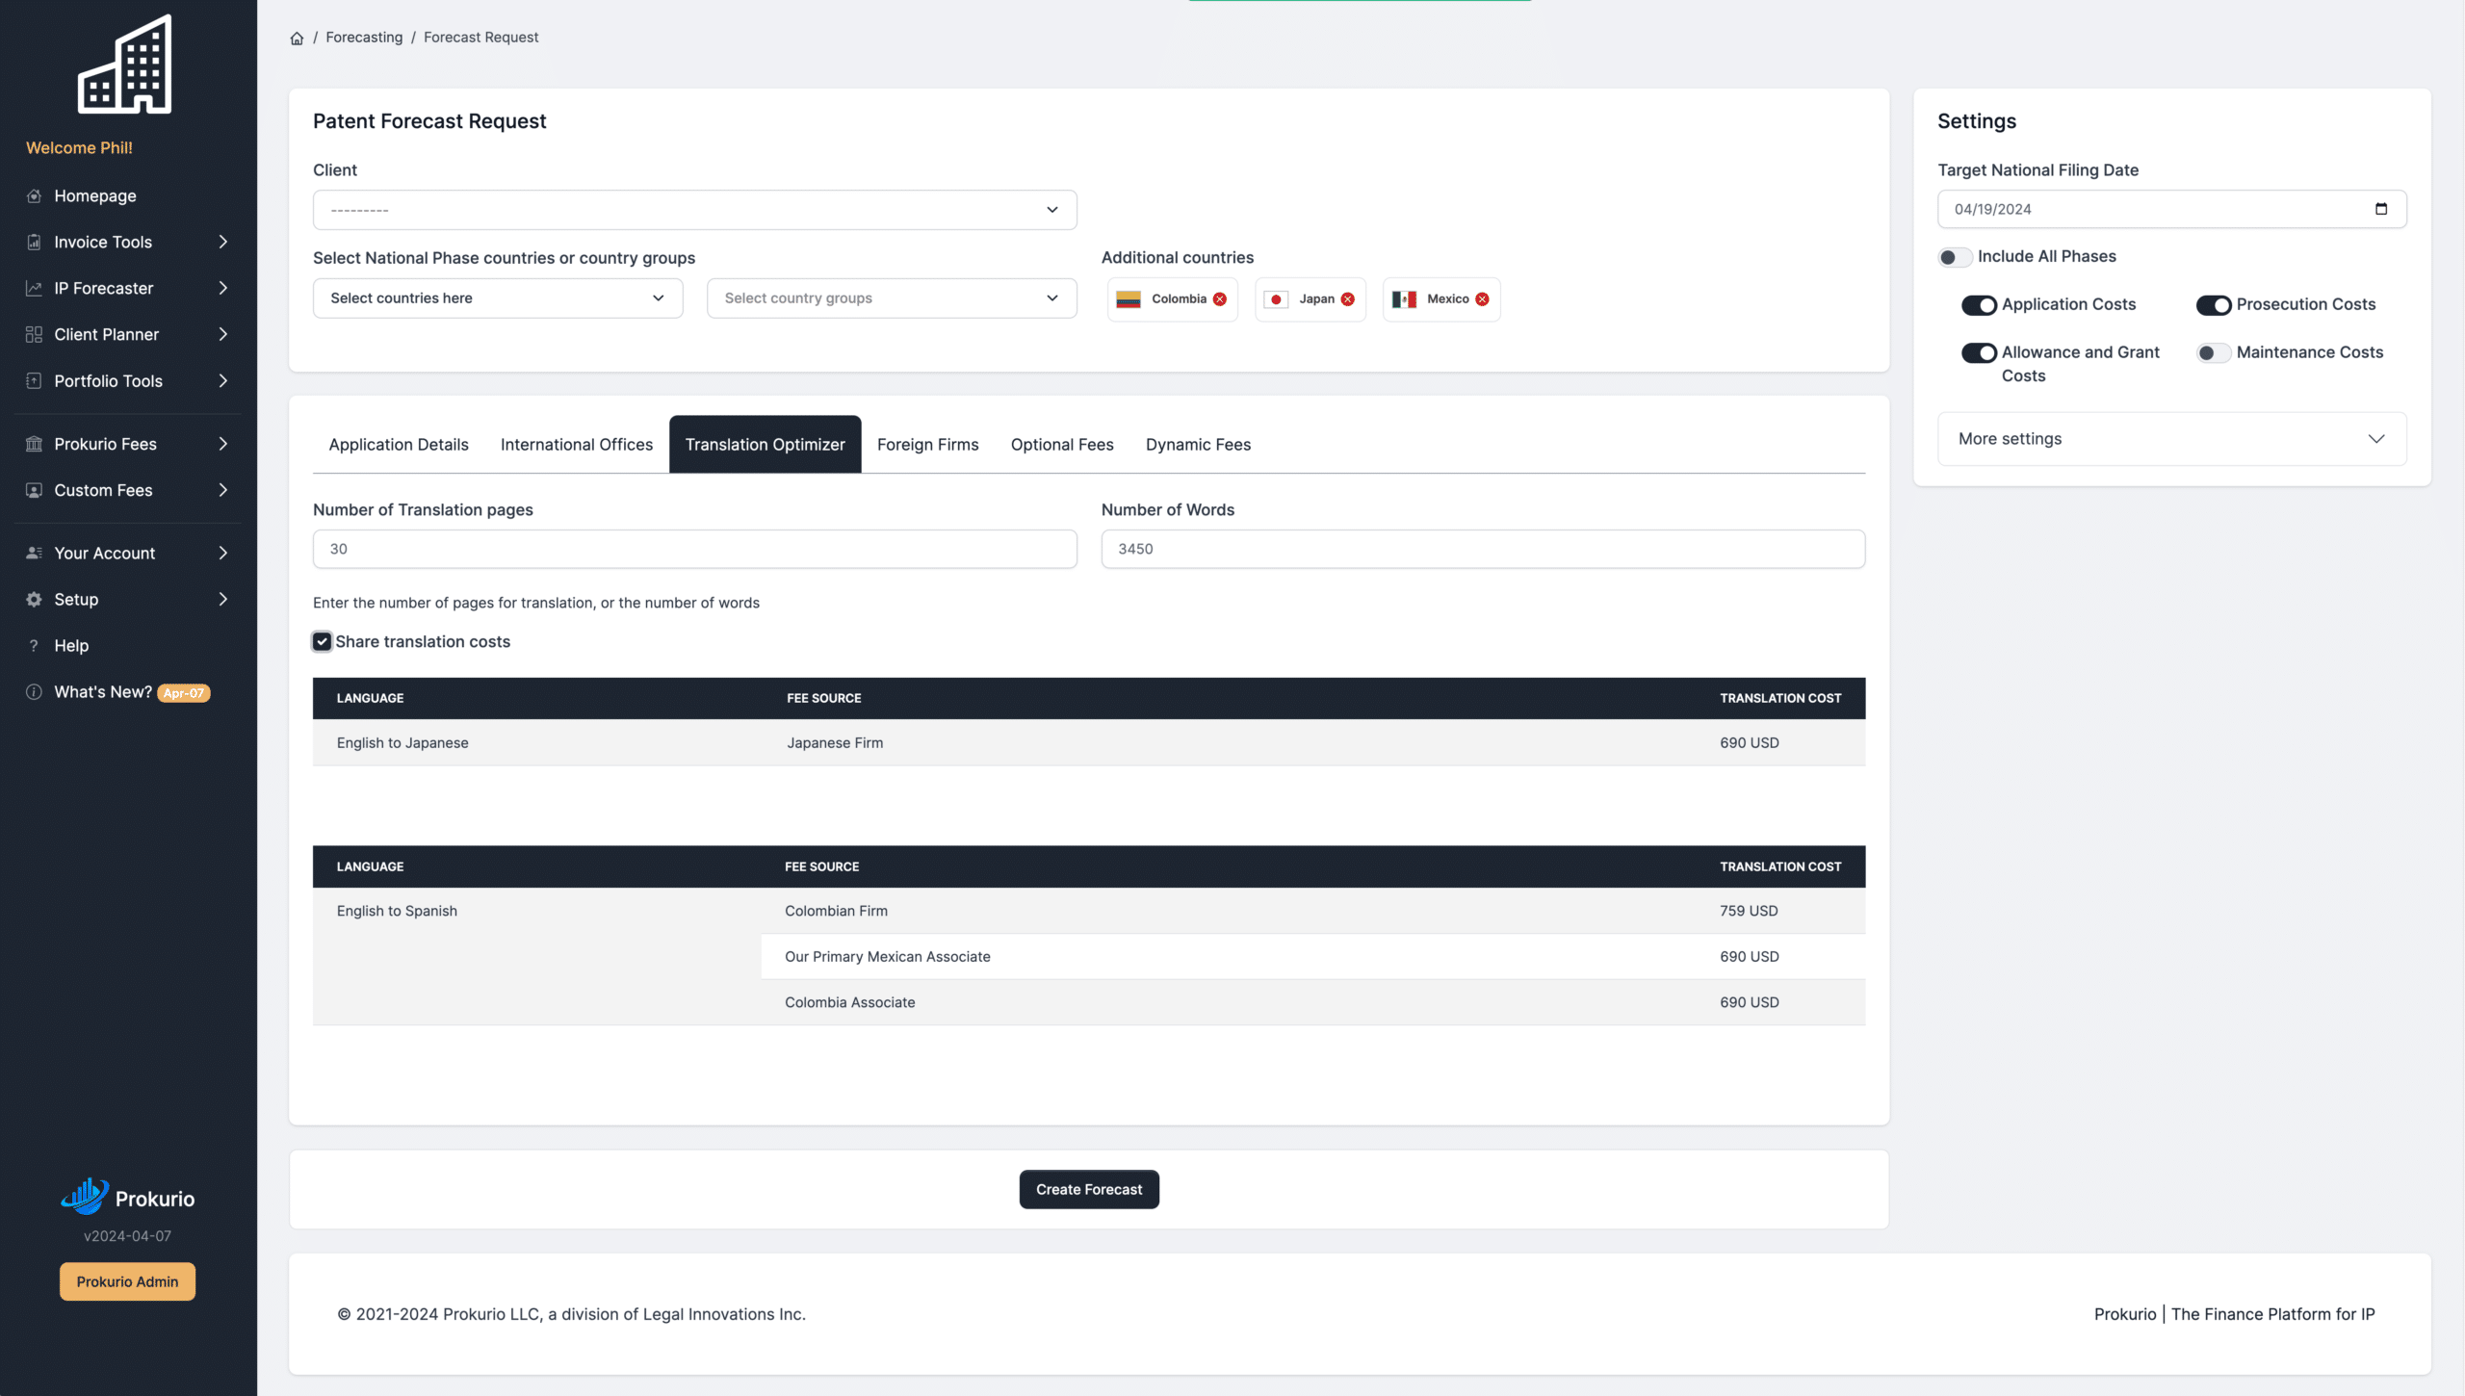
Task: Click the Prokurio logo at the sidebar bottom
Action: [x=127, y=1198]
